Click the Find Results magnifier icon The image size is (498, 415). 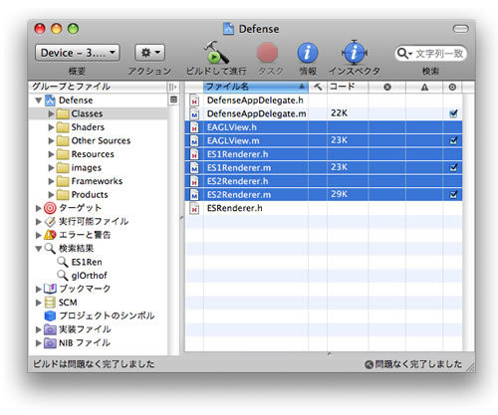tap(50, 248)
